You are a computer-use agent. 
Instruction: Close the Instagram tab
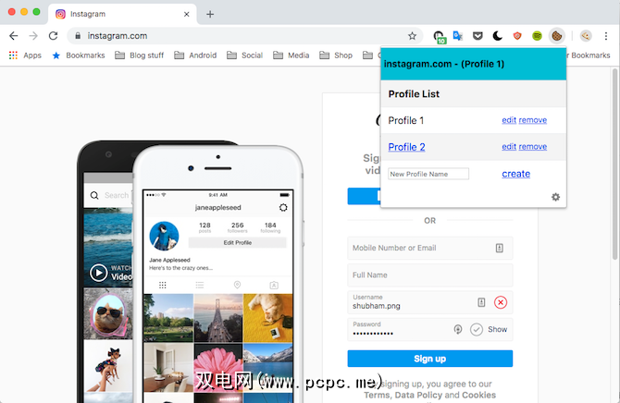187,14
